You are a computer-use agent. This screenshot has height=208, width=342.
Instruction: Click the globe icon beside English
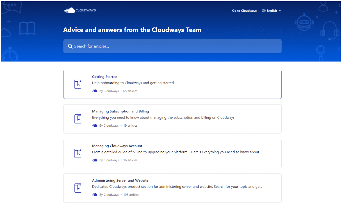(264, 11)
